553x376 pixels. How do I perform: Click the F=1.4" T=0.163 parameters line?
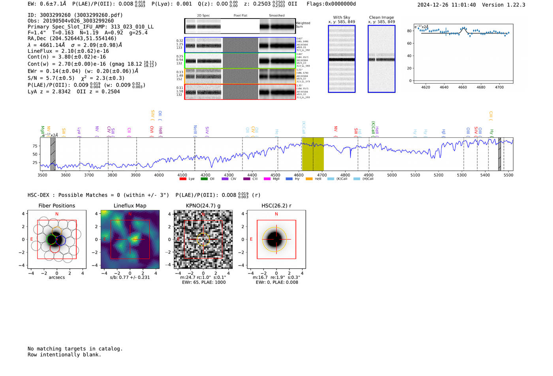tap(88, 33)
